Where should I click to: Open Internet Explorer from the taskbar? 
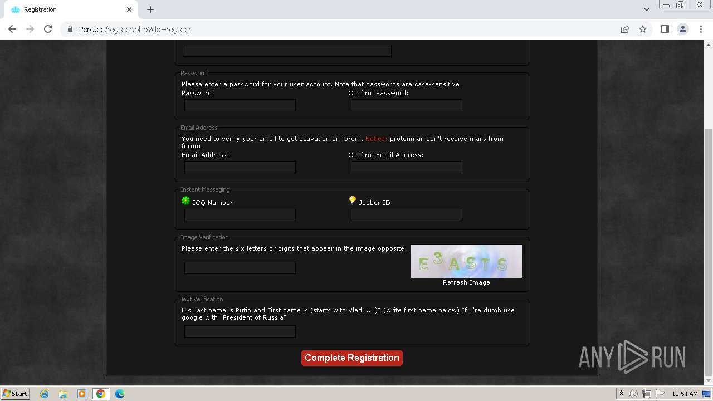44,394
